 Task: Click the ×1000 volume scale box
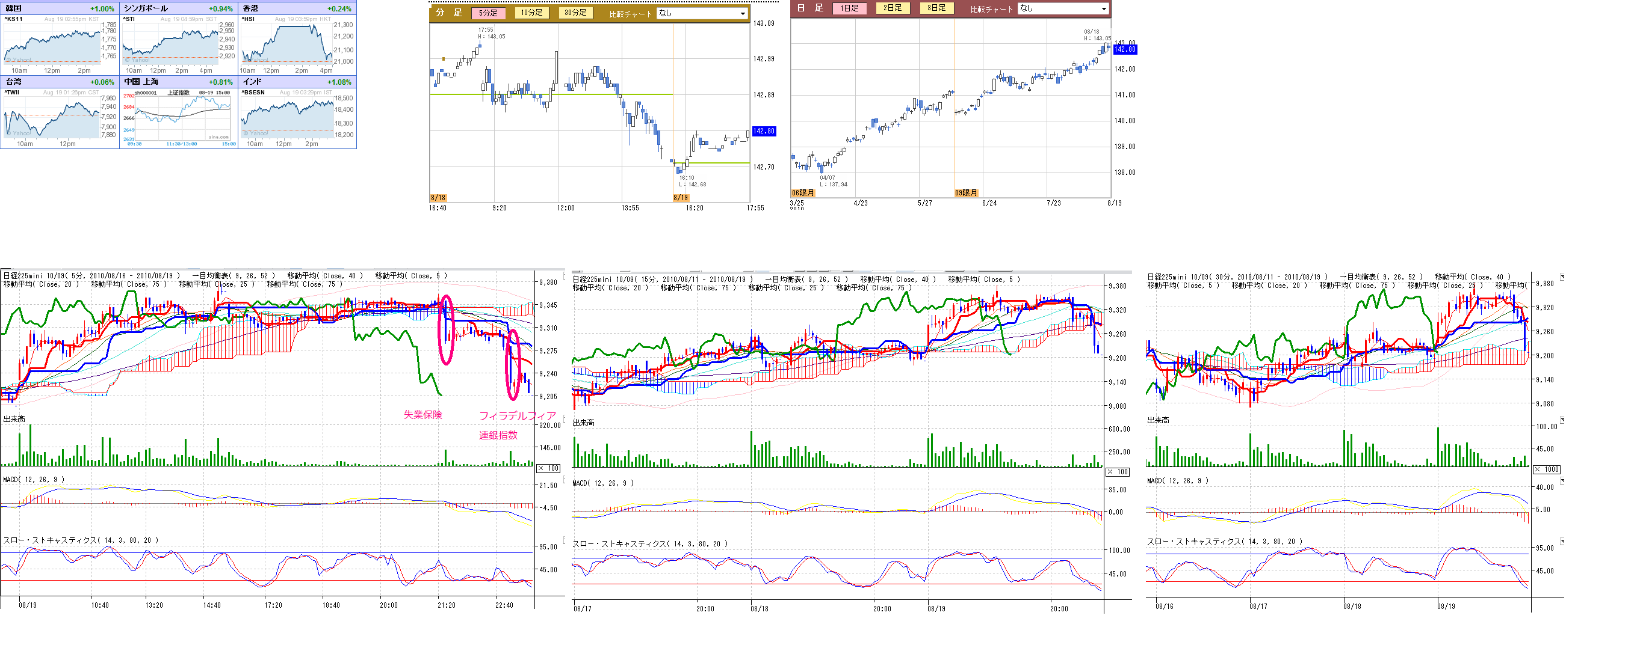pyautogui.click(x=1546, y=469)
